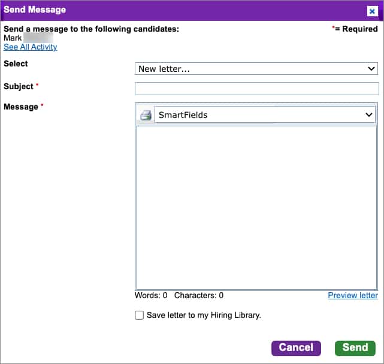The width and height of the screenshot is (384, 364).
Task: Click the Select field label
Action: pos(16,63)
